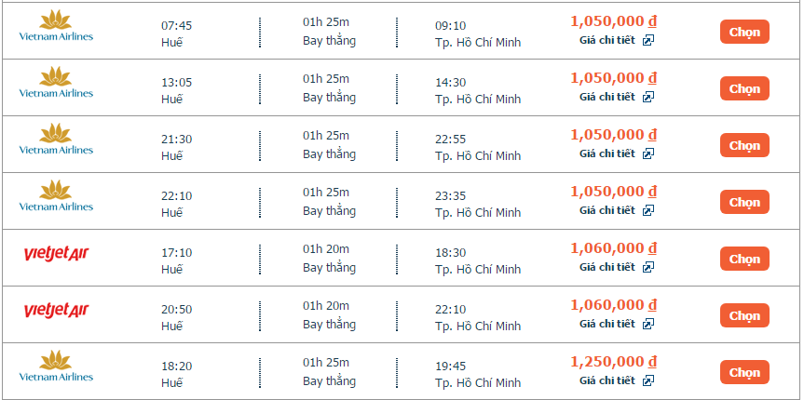The height and width of the screenshot is (400, 804).
Task: Choose the 07:45 Vietnam Airlines flight
Action: click(744, 32)
